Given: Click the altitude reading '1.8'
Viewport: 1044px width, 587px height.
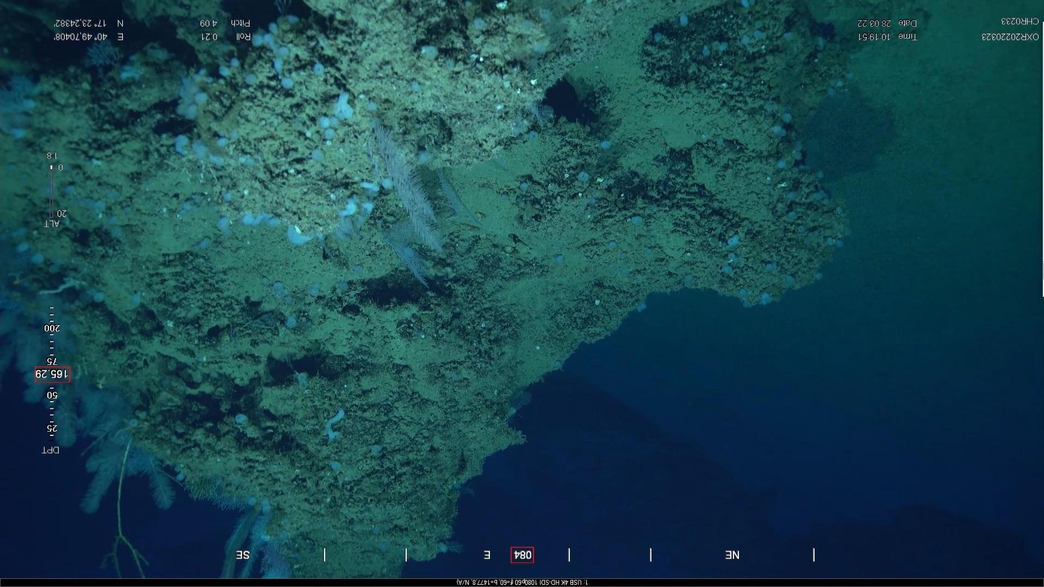Looking at the screenshot, I should 52,156.
